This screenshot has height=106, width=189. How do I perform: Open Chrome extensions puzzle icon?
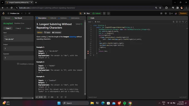click(x=166, y=8)
